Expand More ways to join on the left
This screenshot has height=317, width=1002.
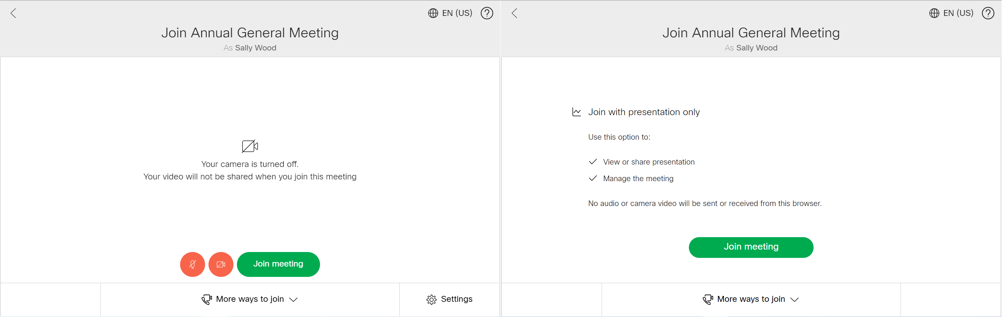[249, 299]
